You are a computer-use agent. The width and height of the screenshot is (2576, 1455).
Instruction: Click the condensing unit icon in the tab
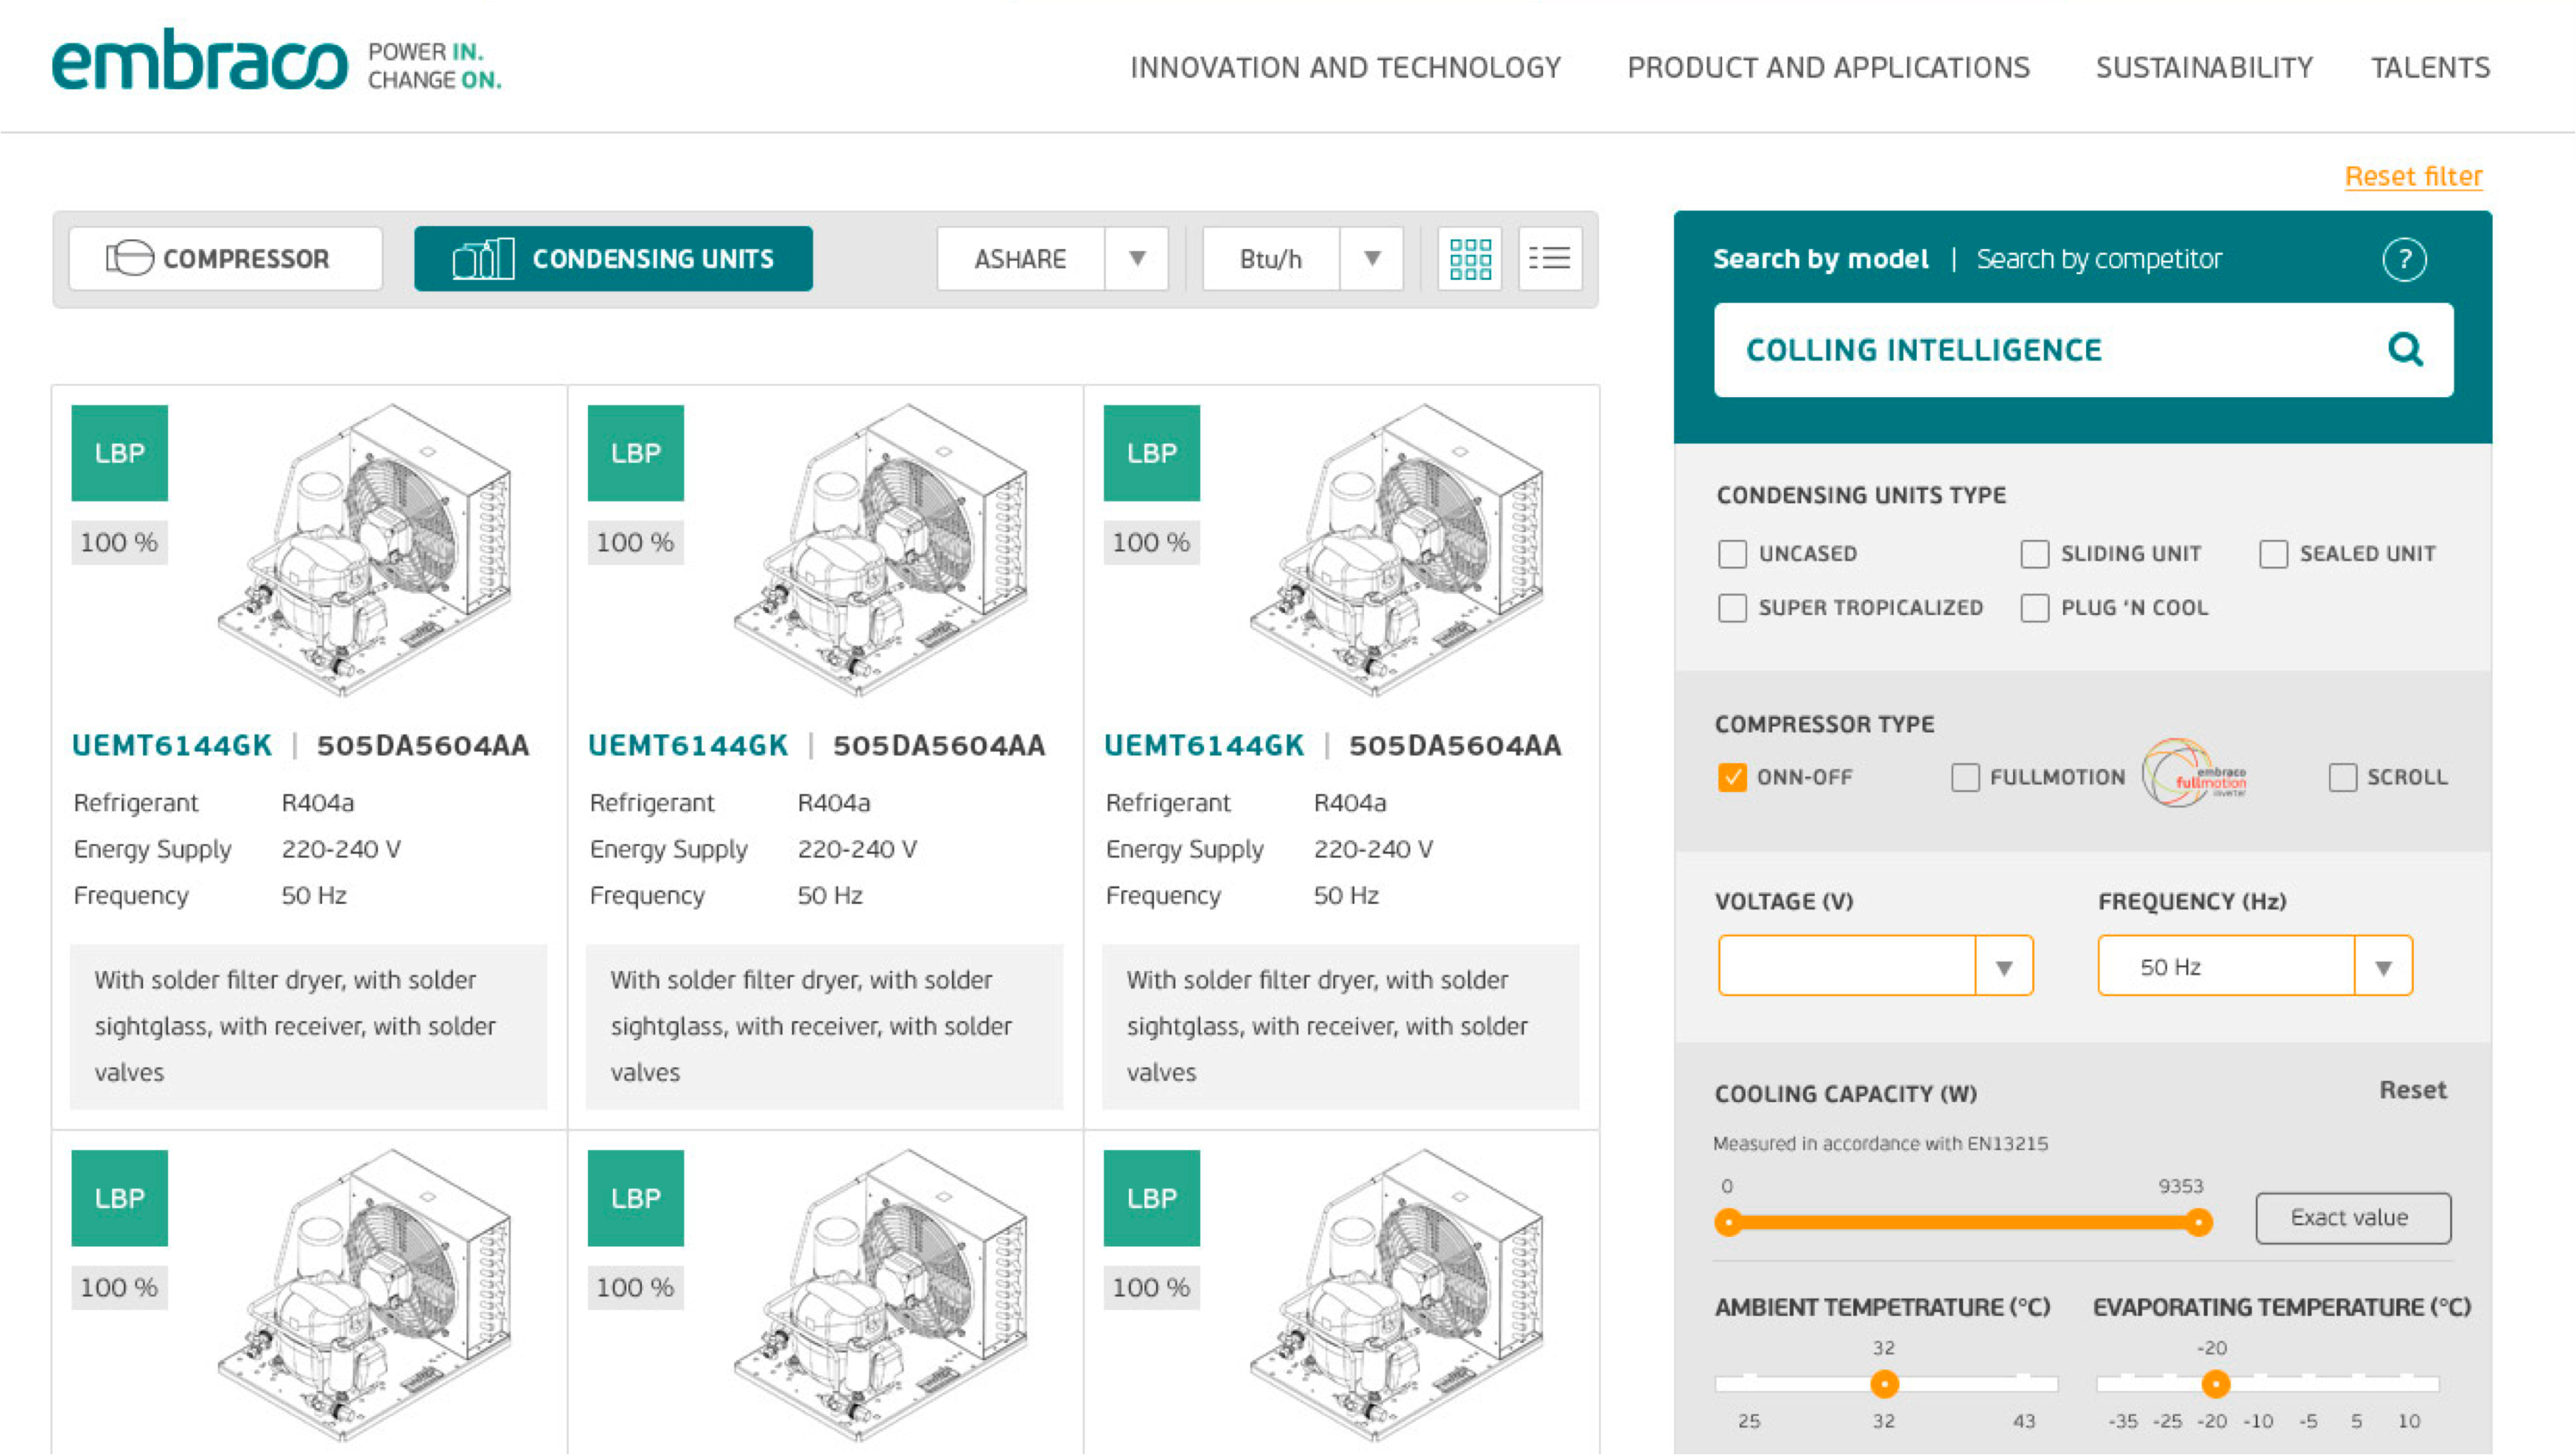[x=483, y=258]
